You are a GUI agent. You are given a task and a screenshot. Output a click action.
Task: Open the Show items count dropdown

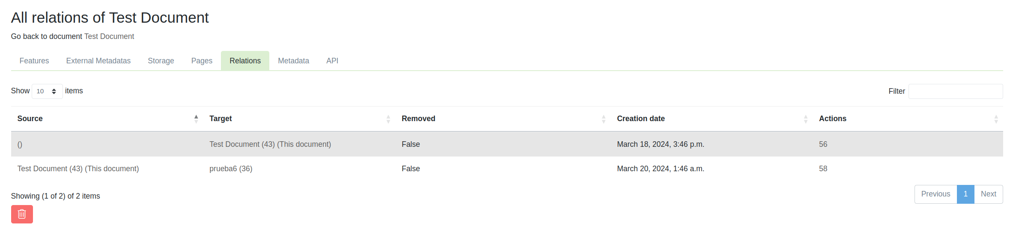coord(47,91)
